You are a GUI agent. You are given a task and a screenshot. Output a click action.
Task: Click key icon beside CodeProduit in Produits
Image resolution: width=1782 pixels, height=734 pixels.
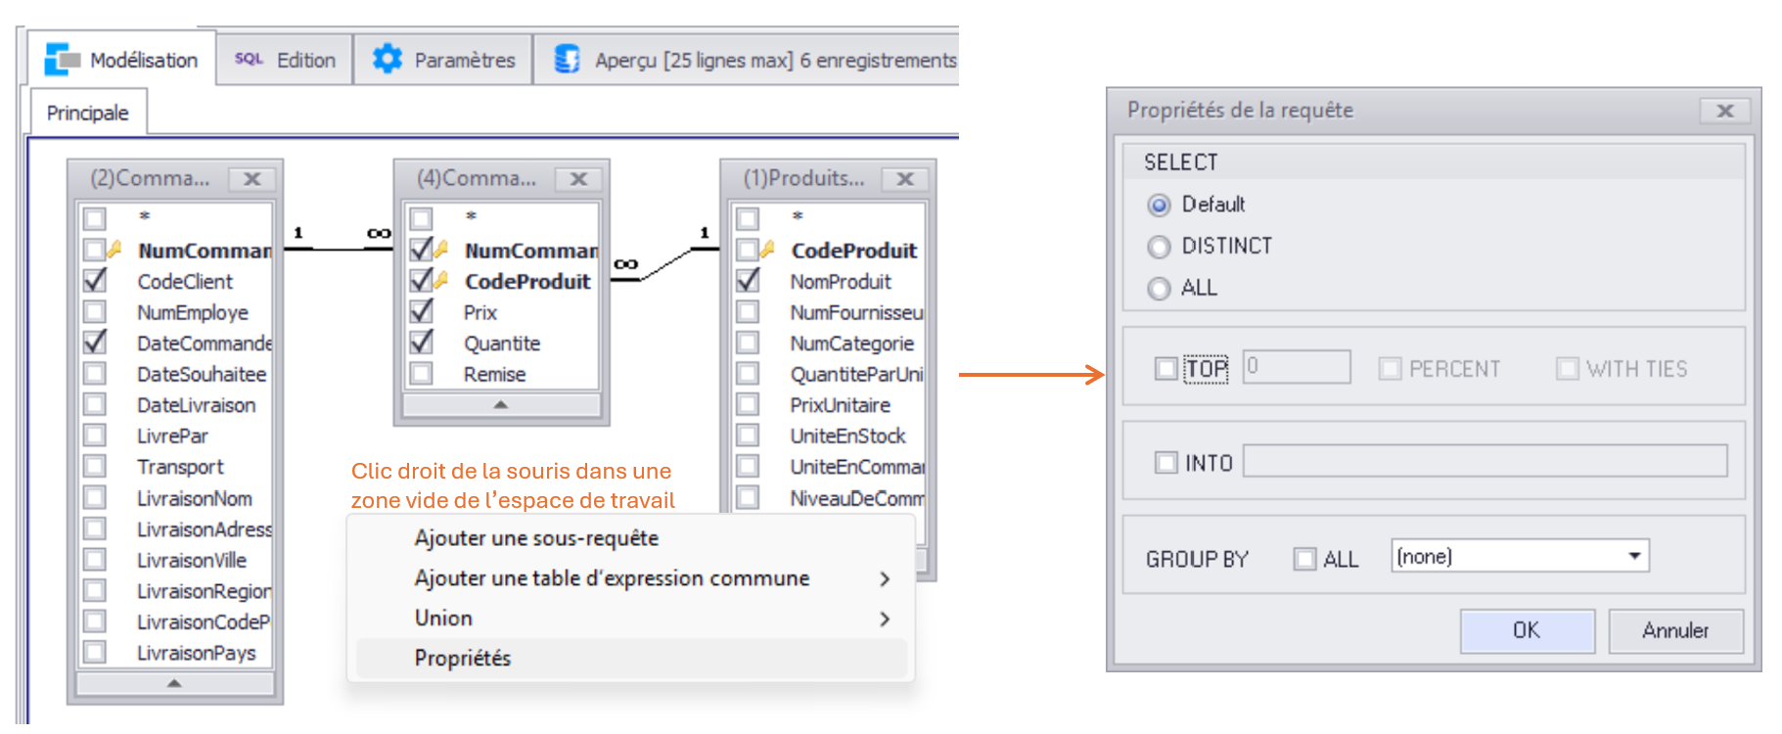click(x=768, y=250)
